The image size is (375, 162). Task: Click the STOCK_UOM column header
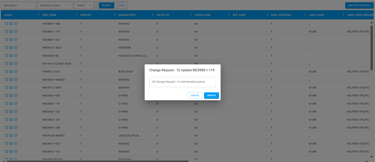point(202,15)
